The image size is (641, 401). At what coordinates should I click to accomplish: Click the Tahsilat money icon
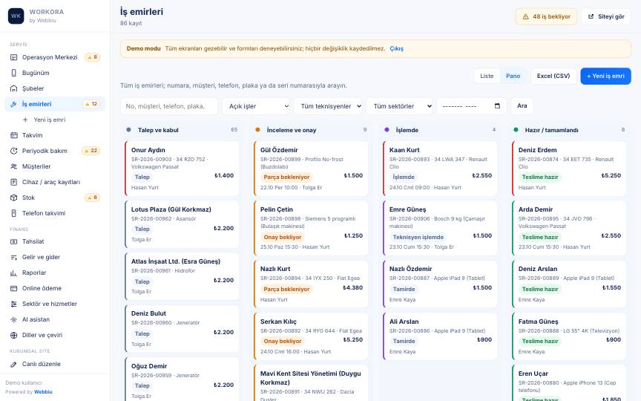pos(13,242)
